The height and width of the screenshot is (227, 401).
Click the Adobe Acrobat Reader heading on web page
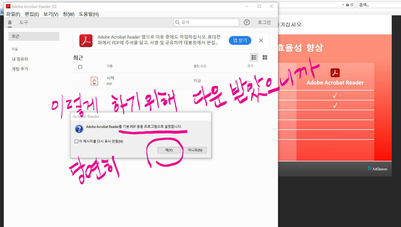[335, 83]
